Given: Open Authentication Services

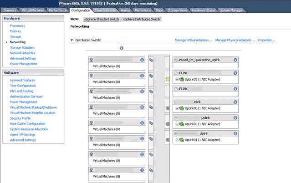Looking at the screenshot, I should point(26,97).
